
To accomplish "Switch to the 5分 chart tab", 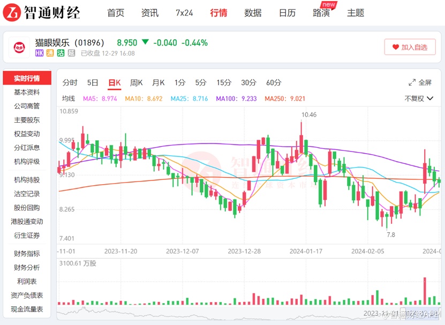I will click(x=201, y=82).
